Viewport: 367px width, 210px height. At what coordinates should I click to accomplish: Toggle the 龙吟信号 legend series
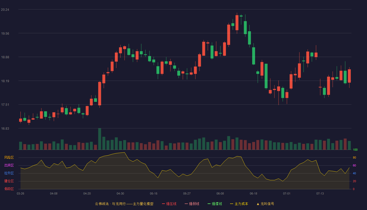coord(265,204)
